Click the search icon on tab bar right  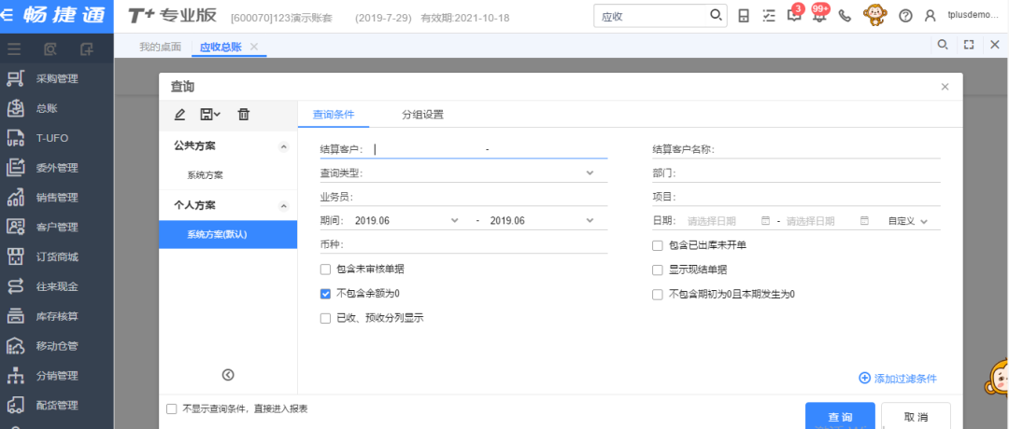point(942,45)
